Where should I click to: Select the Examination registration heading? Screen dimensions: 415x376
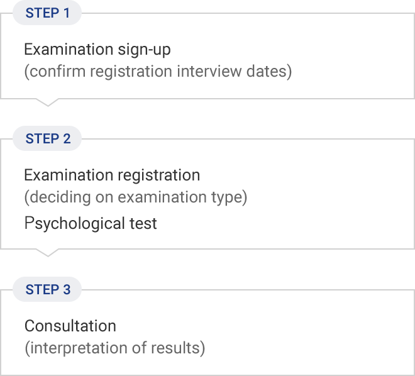tap(112, 175)
